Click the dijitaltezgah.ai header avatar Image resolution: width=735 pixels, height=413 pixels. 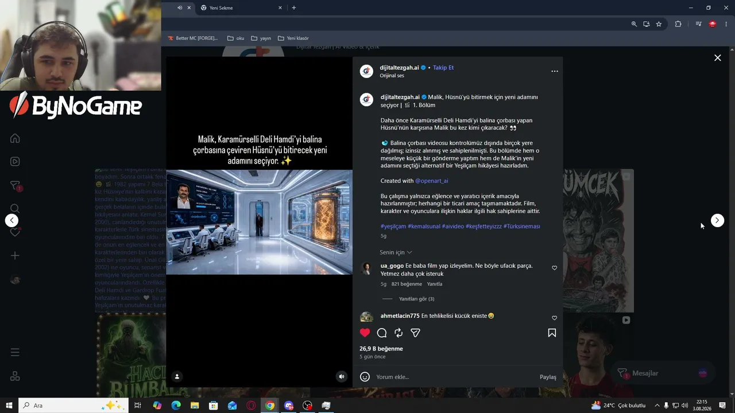pos(366,71)
